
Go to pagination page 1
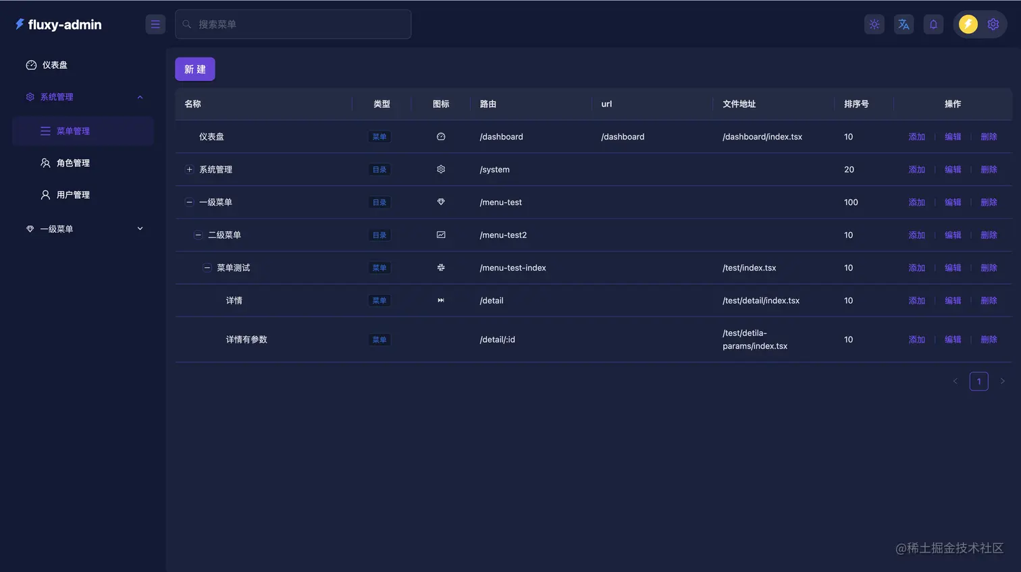pos(978,381)
